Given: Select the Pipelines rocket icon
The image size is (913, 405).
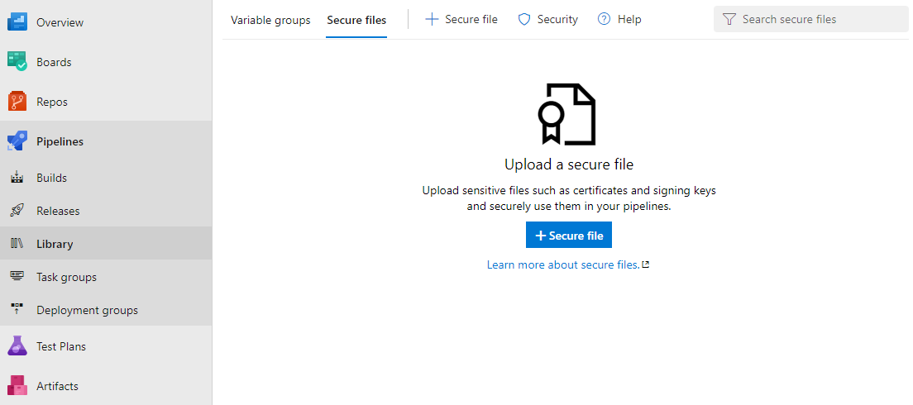Looking at the screenshot, I should pos(17,141).
